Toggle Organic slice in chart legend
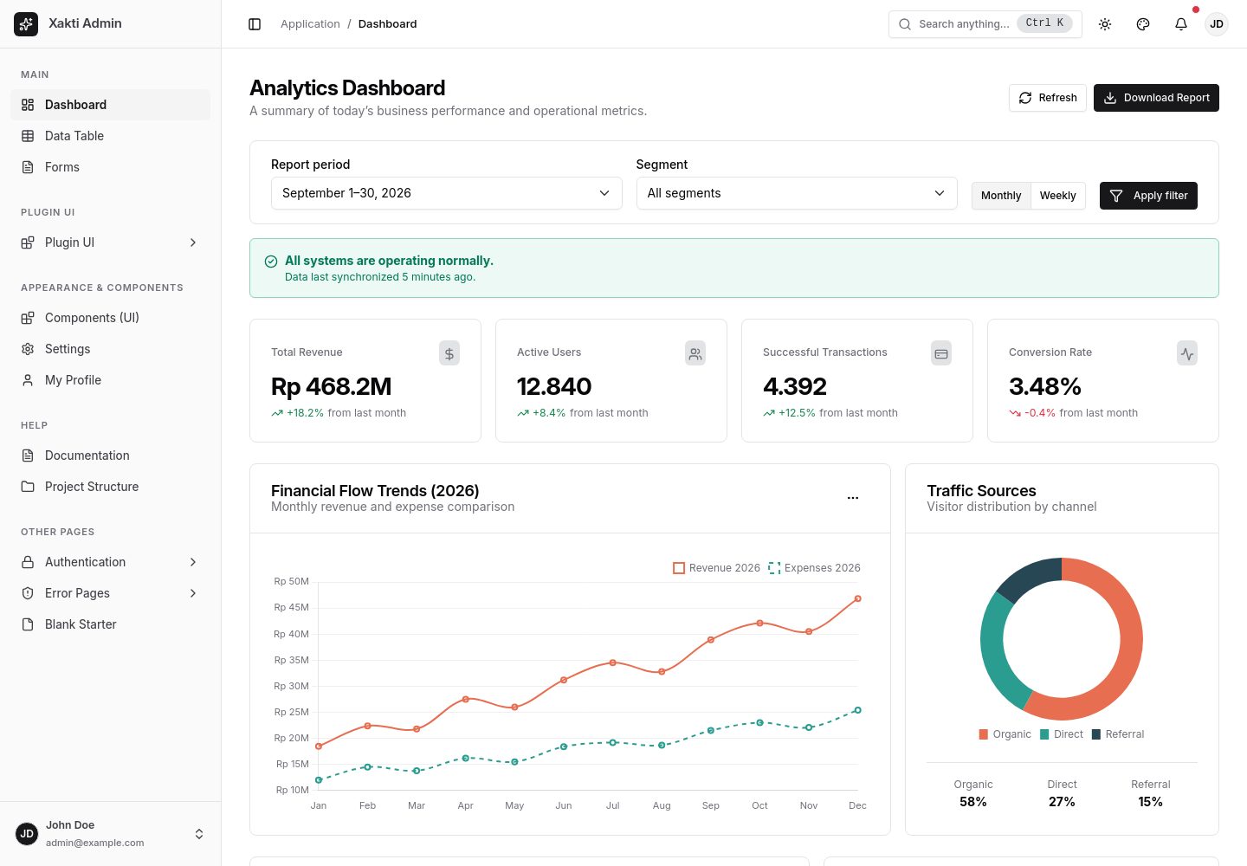 point(1005,734)
